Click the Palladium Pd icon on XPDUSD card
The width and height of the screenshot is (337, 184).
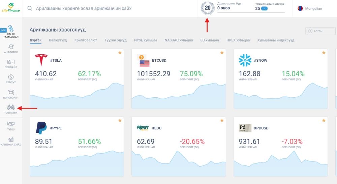[x=245, y=128]
